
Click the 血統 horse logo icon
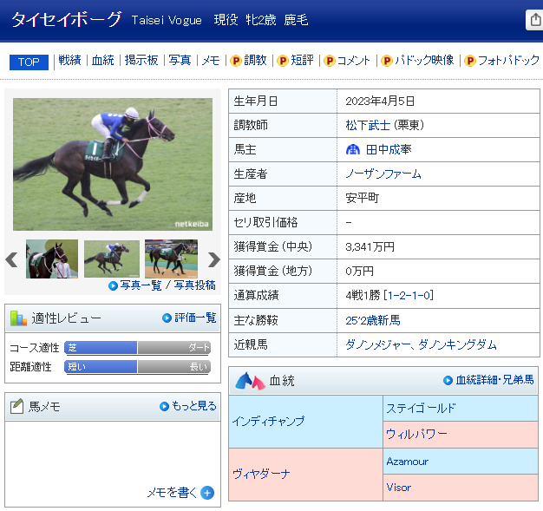click(250, 380)
